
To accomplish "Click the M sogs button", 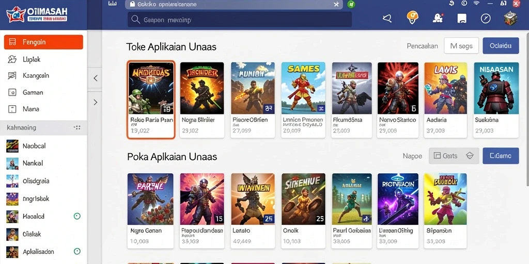I will point(461,46).
